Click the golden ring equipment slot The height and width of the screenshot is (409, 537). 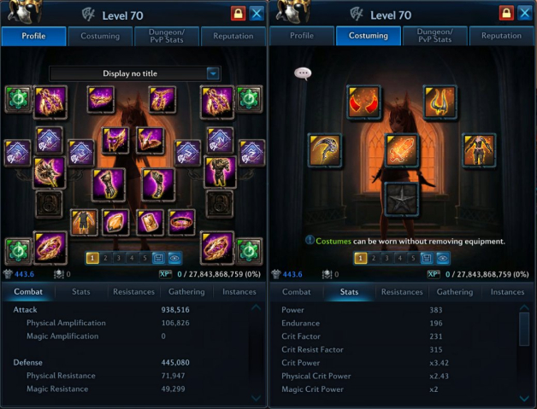pyautogui.click(x=181, y=223)
